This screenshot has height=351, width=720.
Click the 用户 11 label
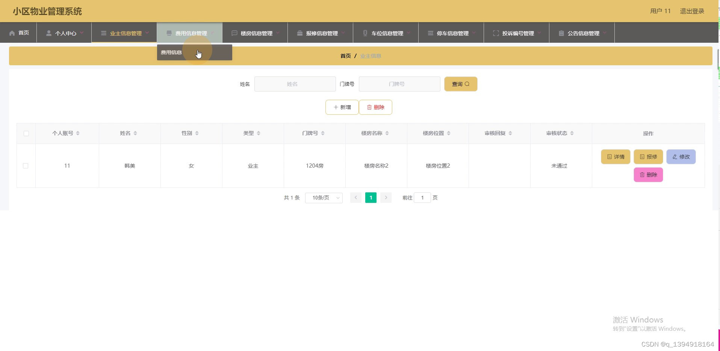coord(660,11)
